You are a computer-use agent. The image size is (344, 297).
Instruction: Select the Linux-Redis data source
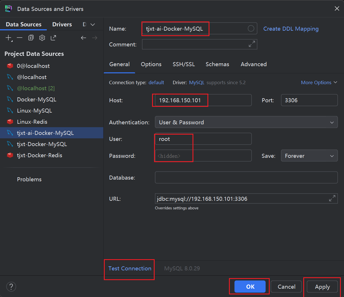[52, 121]
